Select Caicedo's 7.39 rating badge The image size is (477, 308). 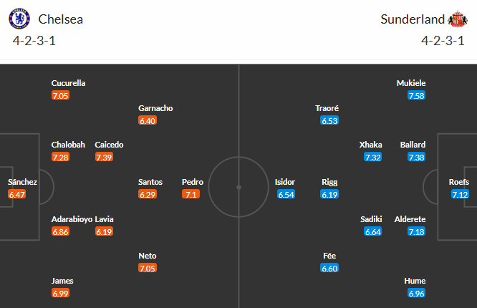click(x=104, y=157)
